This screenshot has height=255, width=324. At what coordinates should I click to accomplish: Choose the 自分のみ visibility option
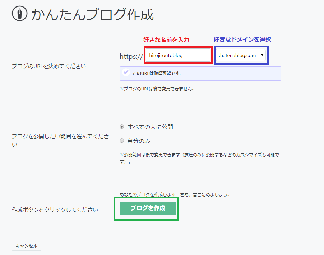pyautogui.click(x=122, y=141)
